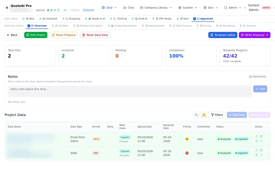Screen dimensions: 275x172
Task: View the Email from Client file via eye icon
Action: (x=257, y=141)
